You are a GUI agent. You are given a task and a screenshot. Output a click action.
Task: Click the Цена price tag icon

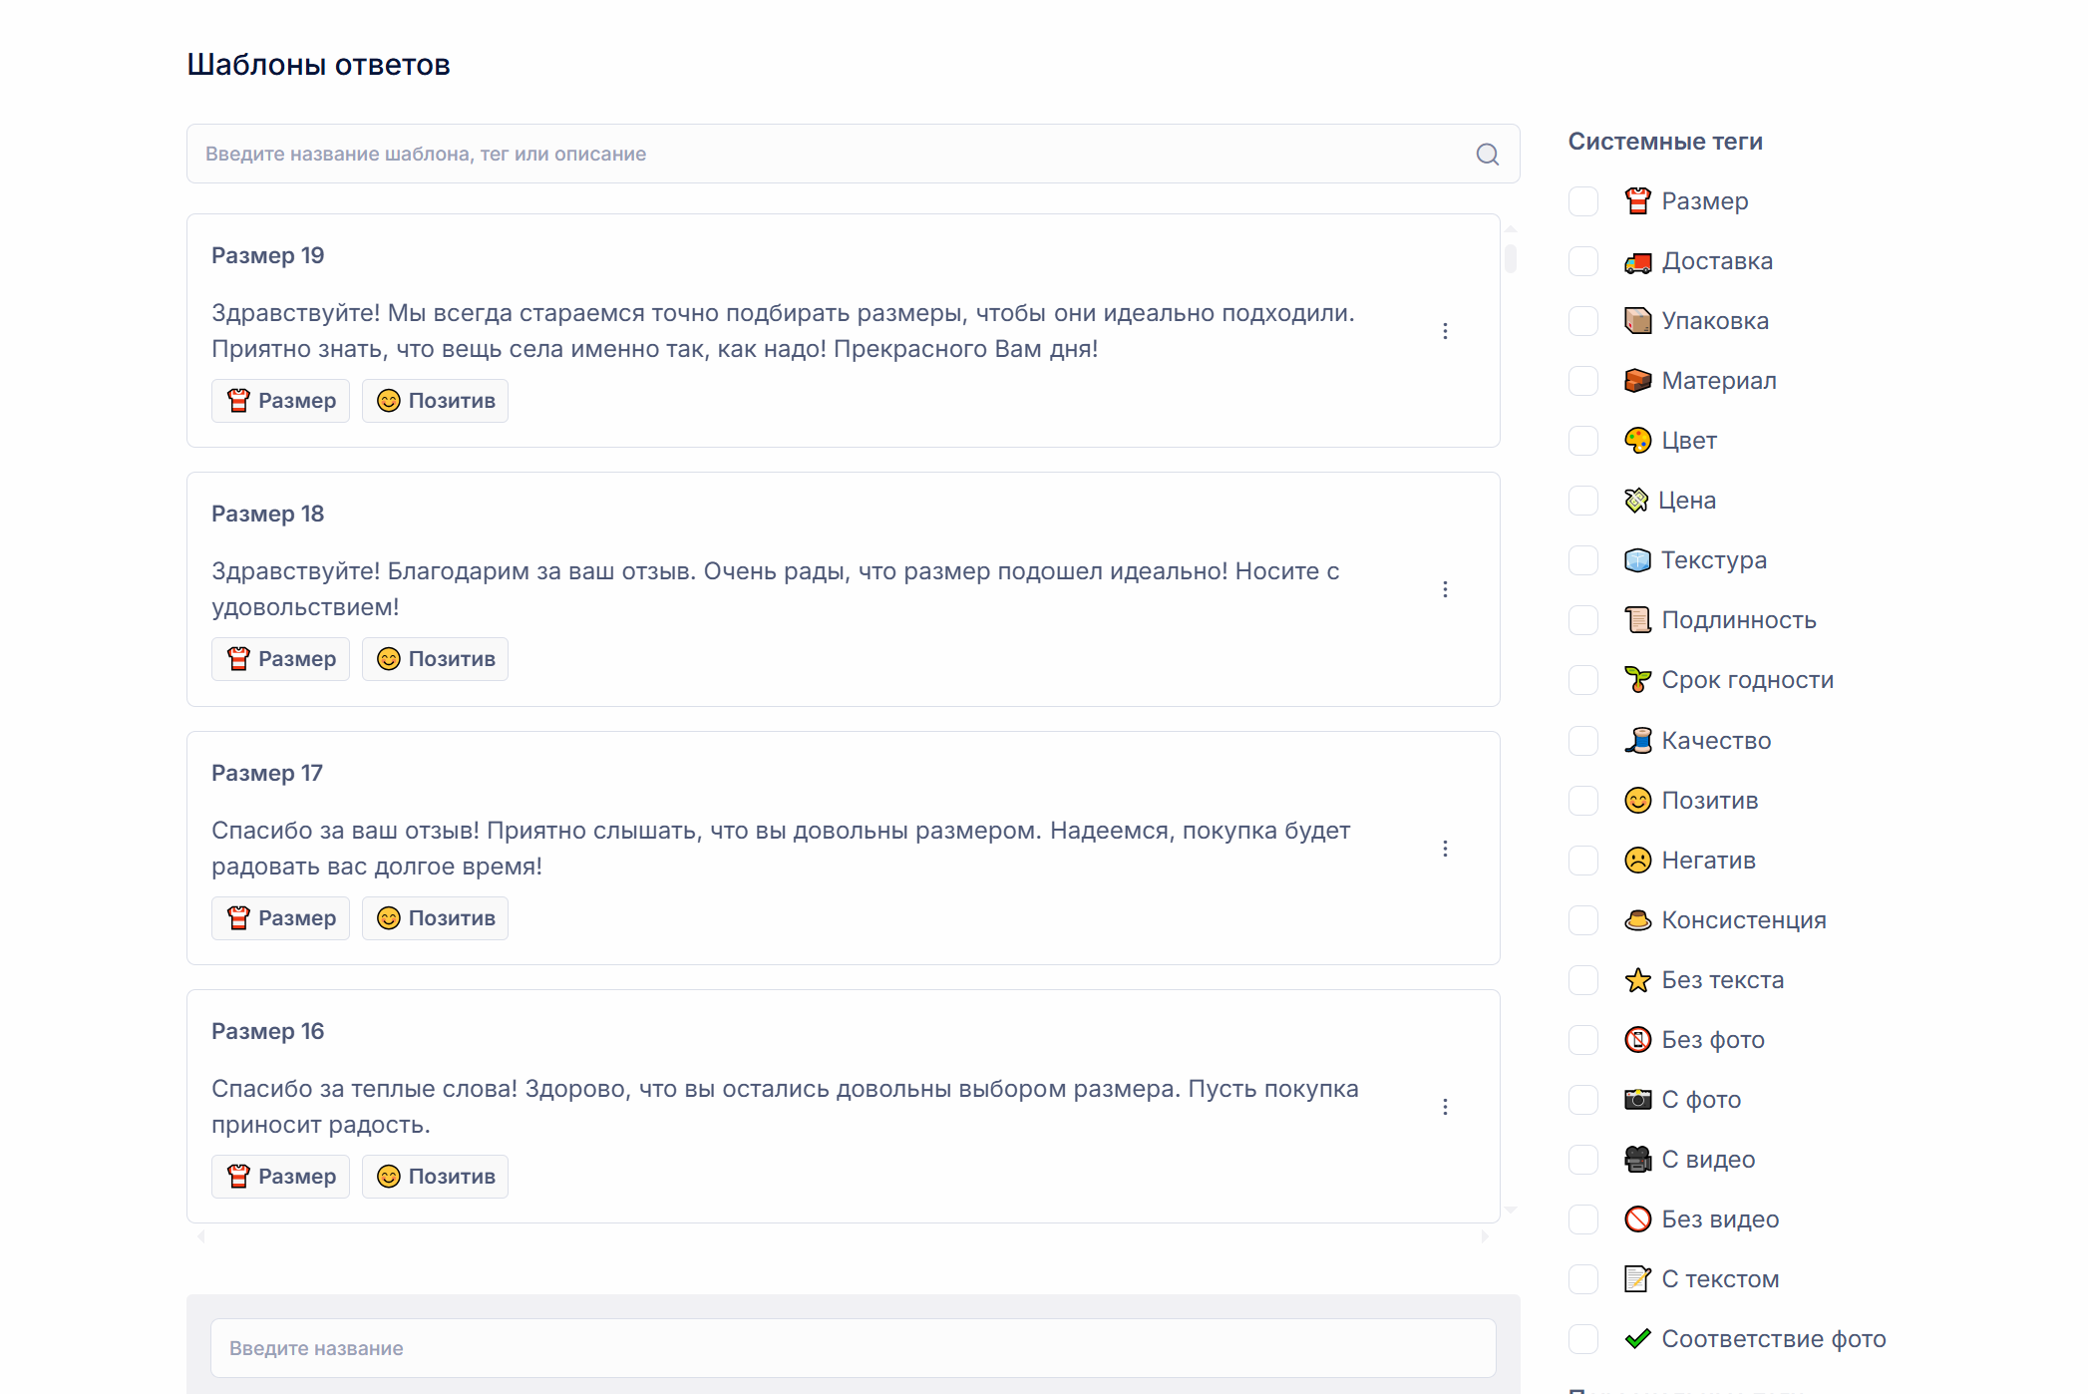pos(1636,501)
